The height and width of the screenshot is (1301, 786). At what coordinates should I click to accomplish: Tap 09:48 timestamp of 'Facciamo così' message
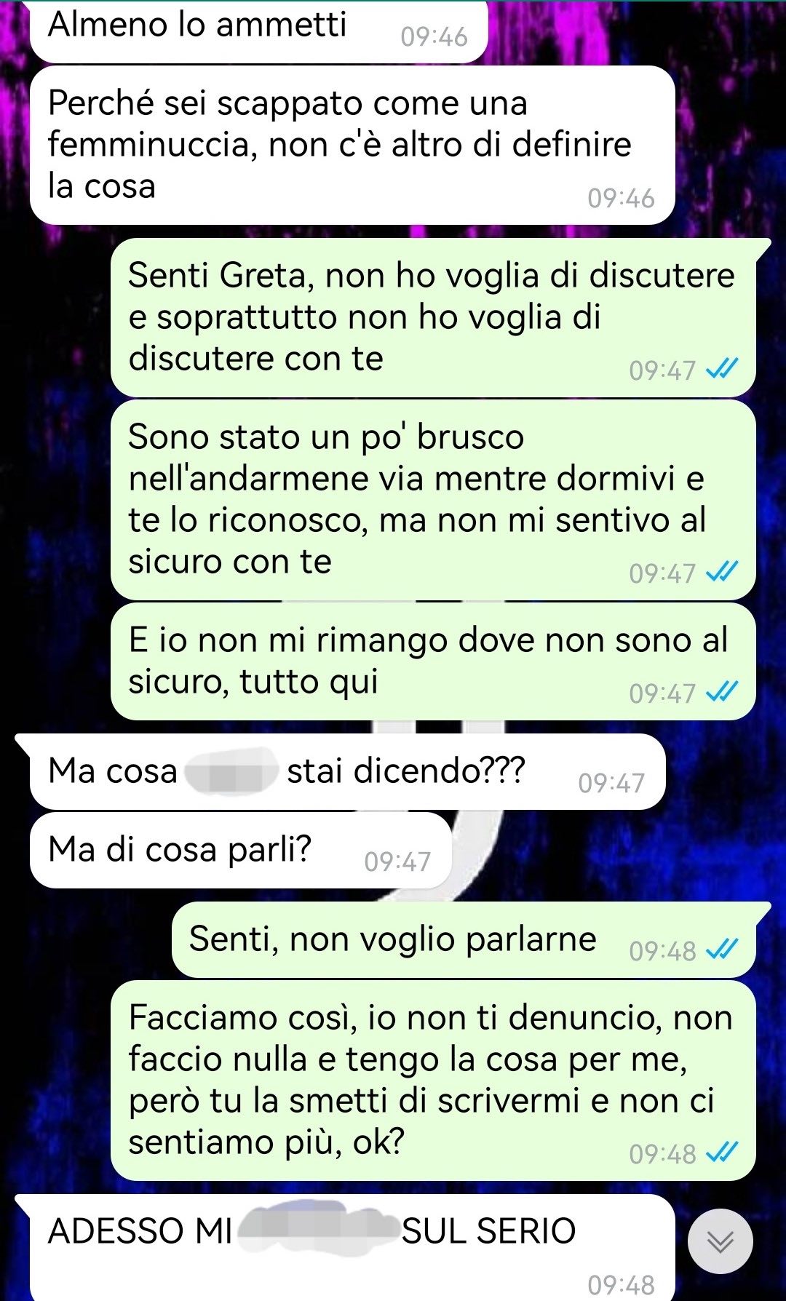click(662, 1153)
